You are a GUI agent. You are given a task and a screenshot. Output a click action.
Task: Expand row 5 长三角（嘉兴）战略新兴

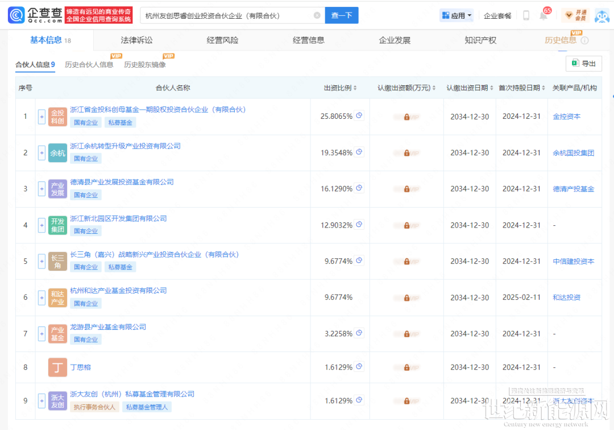click(42, 261)
